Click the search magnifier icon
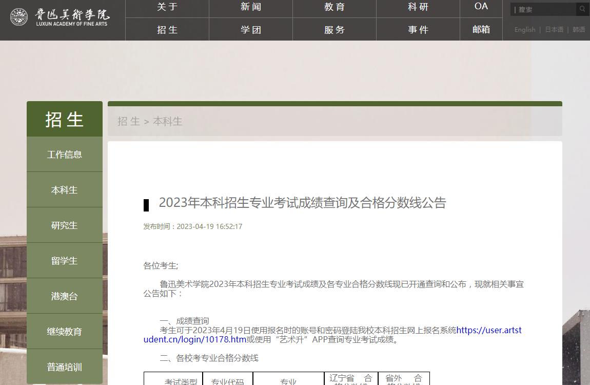Viewport: 590px width, 385px height. coord(582,9)
